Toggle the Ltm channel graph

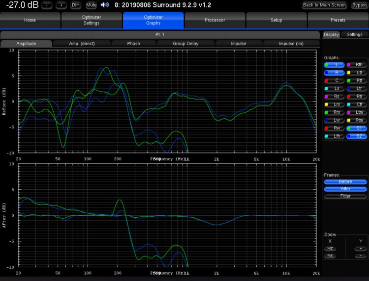357,112
